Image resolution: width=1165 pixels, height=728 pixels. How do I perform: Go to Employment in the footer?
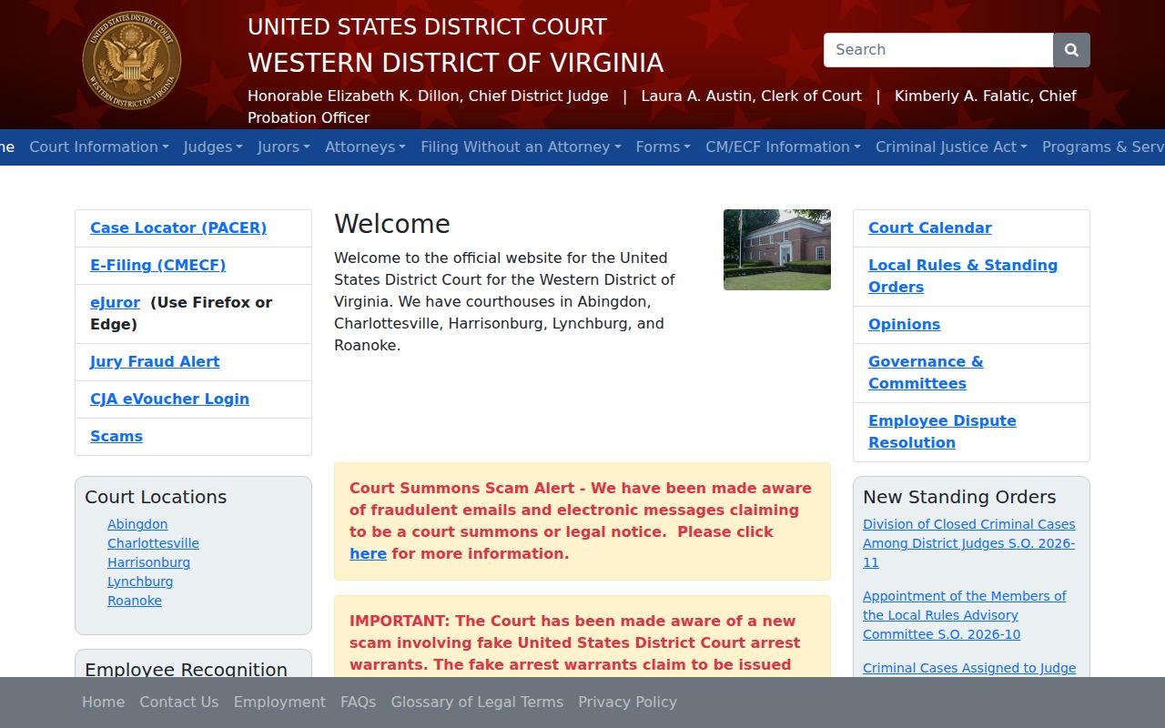(279, 702)
